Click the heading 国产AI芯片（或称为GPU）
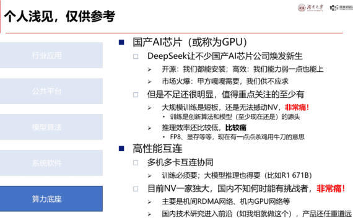 click(x=190, y=42)
